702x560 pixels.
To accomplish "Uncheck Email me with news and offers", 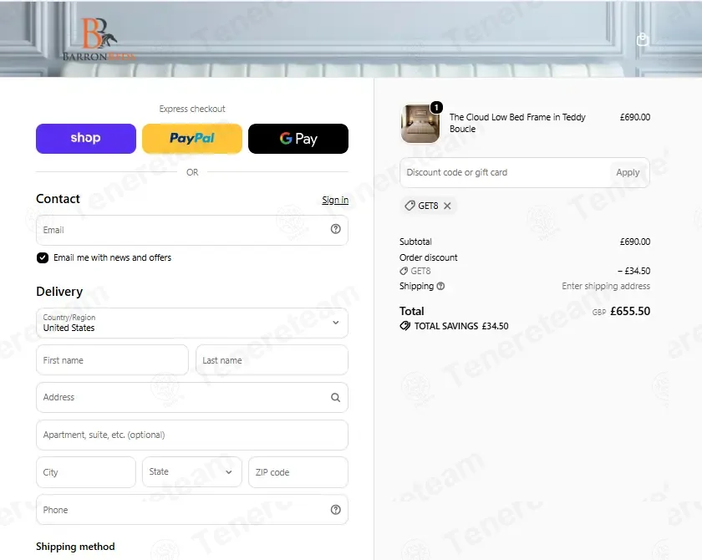I will 43,257.
